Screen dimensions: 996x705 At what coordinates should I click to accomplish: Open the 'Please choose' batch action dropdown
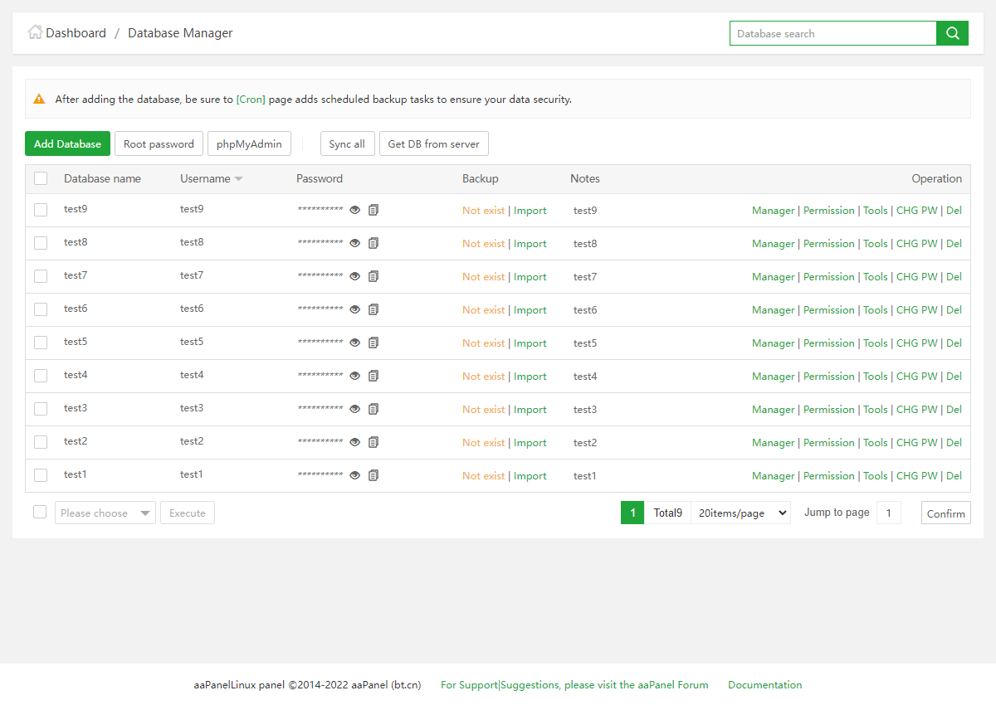105,513
